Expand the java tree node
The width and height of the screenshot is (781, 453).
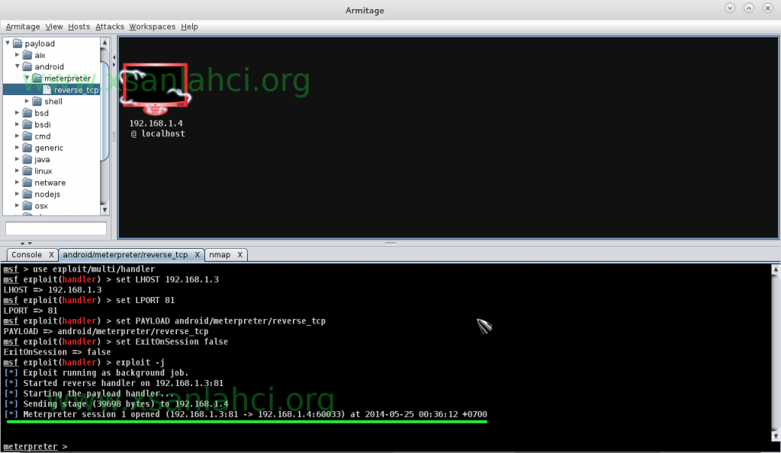coord(17,159)
